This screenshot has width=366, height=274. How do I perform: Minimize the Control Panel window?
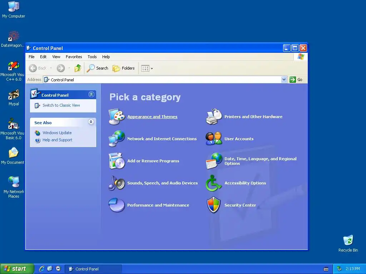click(x=287, y=48)
